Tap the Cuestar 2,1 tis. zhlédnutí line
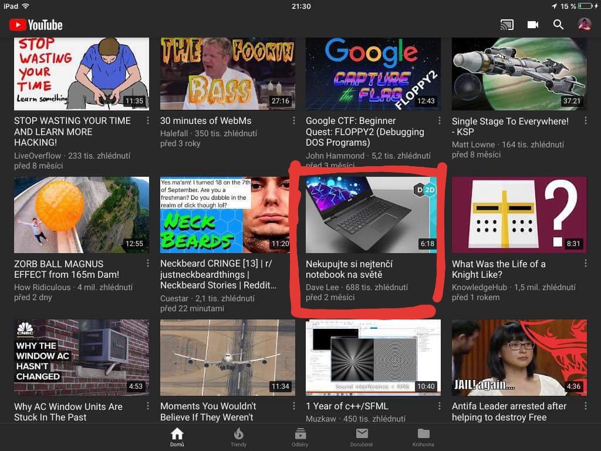Image resolution: width=601 pixels, height=451 pixels. (207, 298)
